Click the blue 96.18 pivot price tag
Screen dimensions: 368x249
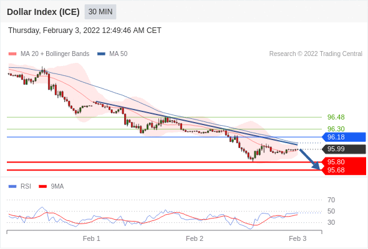coord(344,137)
